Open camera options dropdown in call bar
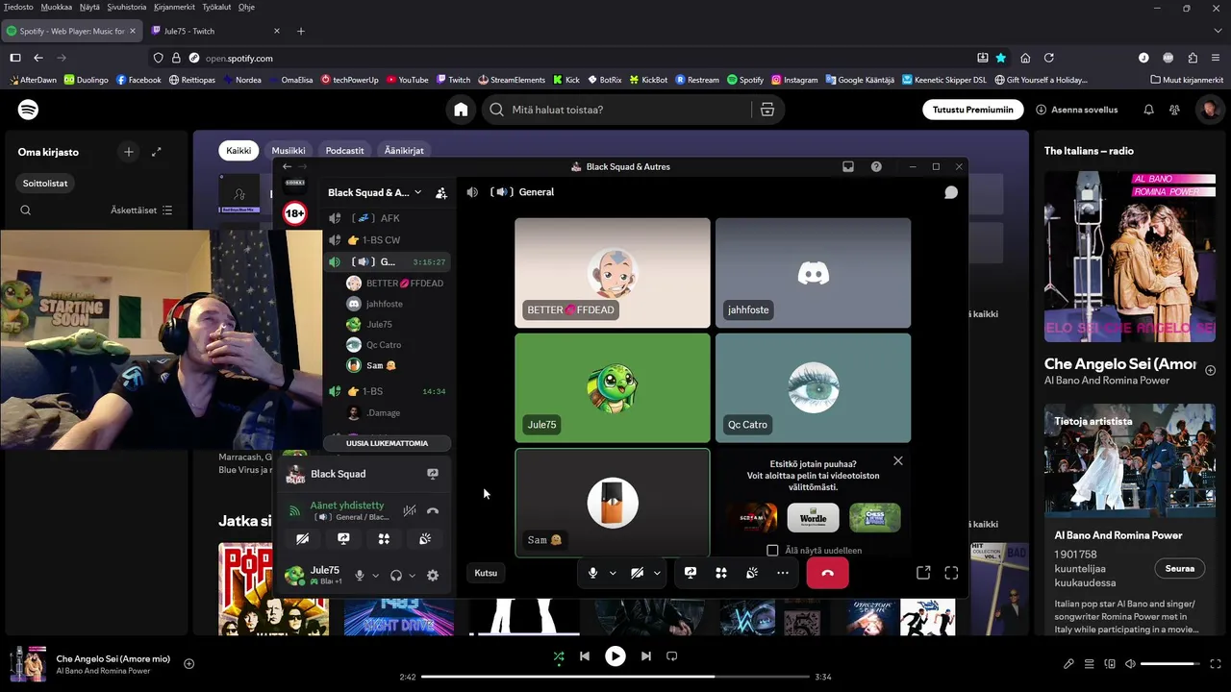 [x=657, y=573]
